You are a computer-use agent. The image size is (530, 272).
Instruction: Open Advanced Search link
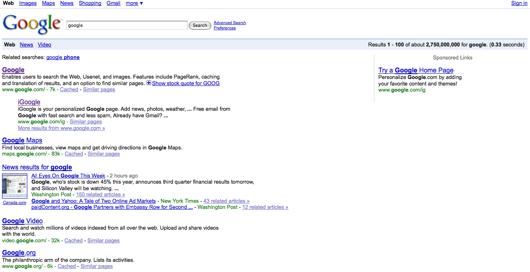tap(230, 23)
